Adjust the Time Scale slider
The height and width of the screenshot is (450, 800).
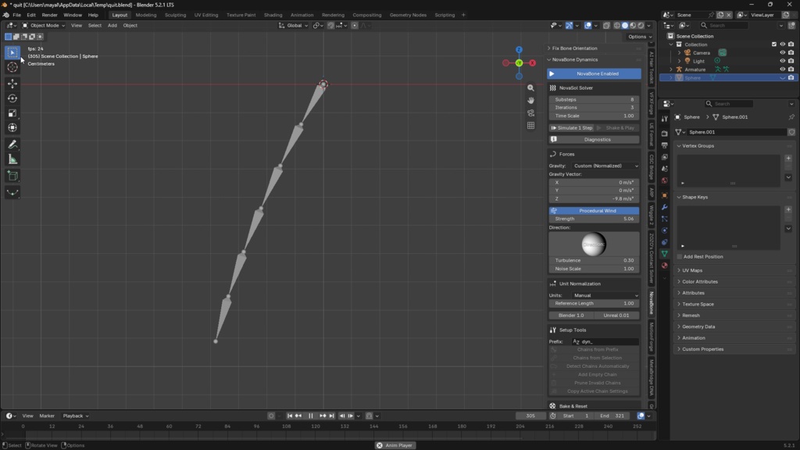click(594, 116)
